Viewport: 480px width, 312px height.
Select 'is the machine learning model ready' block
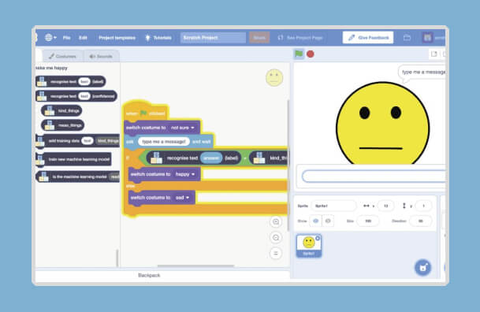pos(78,176)
